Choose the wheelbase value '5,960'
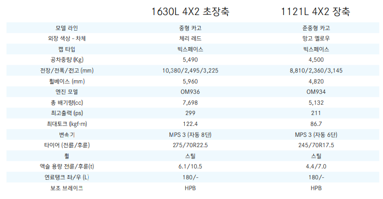This screenshot has height=199, width=383. [190, 81]
